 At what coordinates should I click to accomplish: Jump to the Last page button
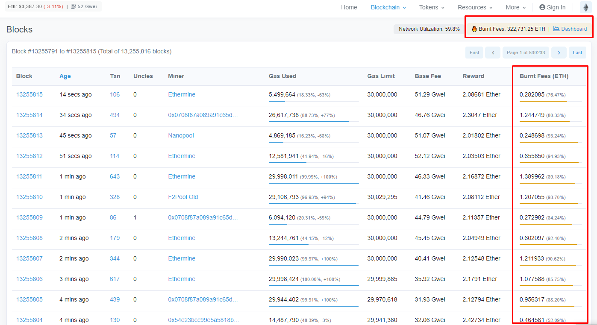pos(577,53)
